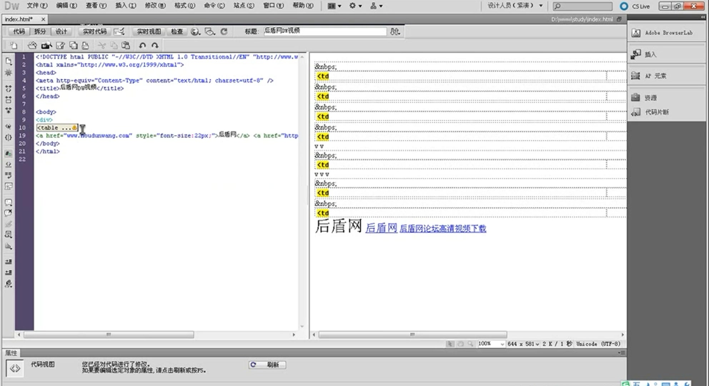Click the Redo arrow icon
This screenshot has width=709, height=386.
tap(155, 45)
